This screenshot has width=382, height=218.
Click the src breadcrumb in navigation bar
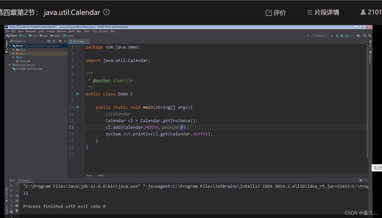tap(23, 36)
